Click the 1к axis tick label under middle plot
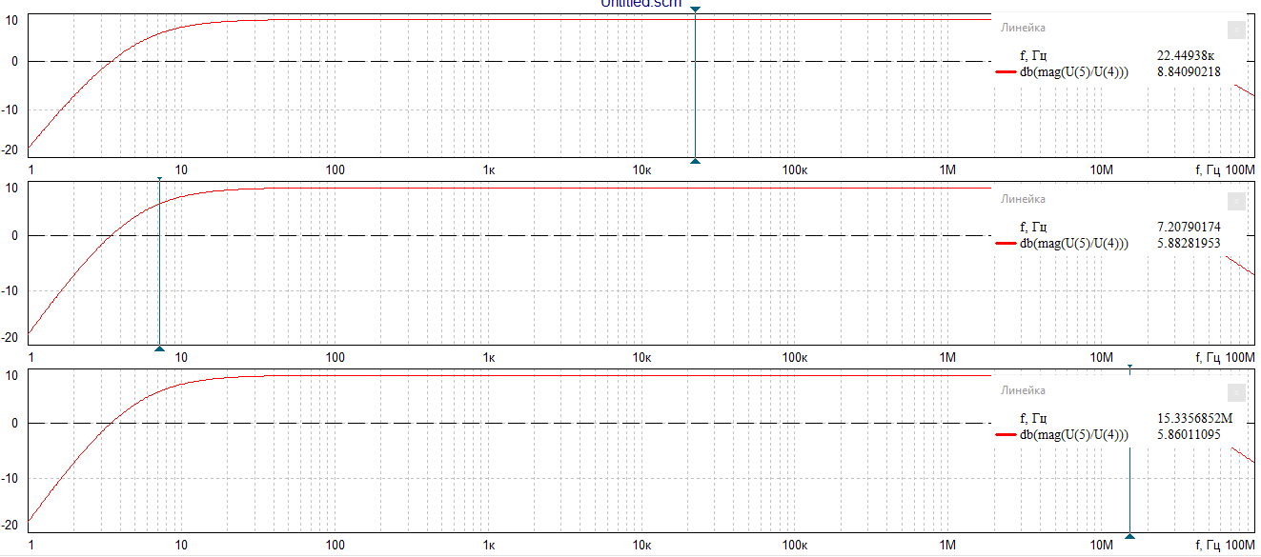Image resolution: width=1261 pixels, height=557 pixels. tap(489, 357)
